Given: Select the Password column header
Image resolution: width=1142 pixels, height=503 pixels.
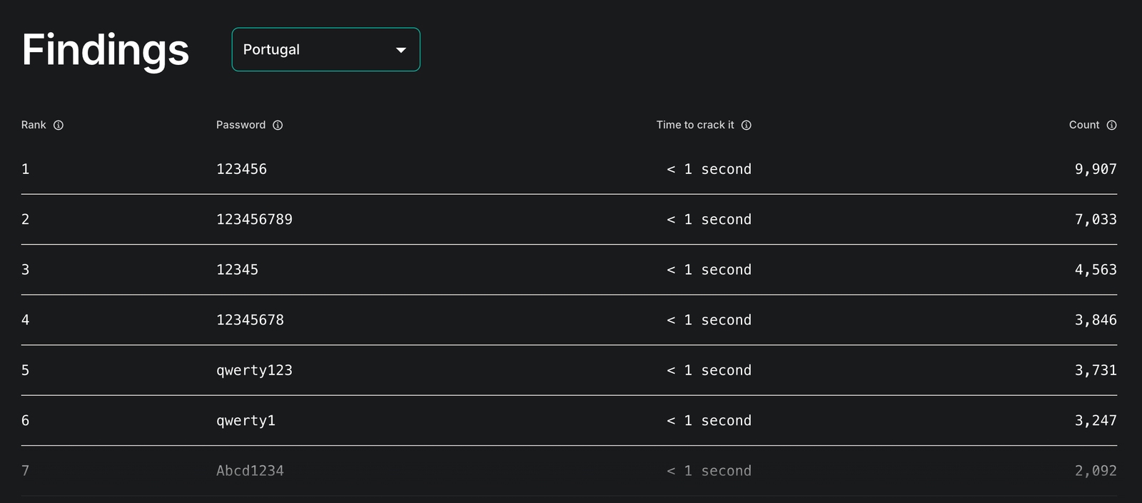Looking at the screenshot, I should 241,125.
